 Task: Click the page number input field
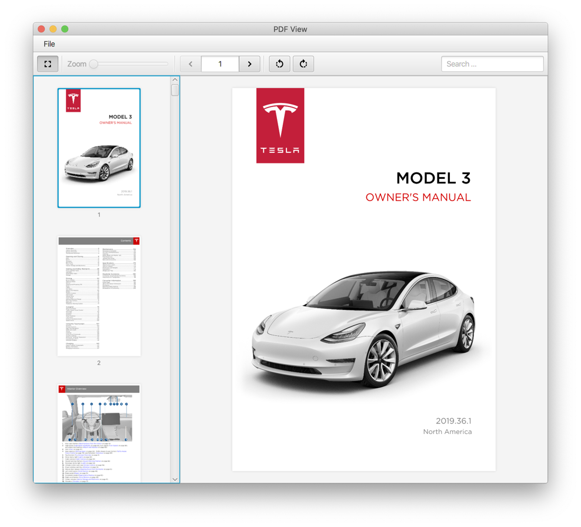(x=220, y=64)
